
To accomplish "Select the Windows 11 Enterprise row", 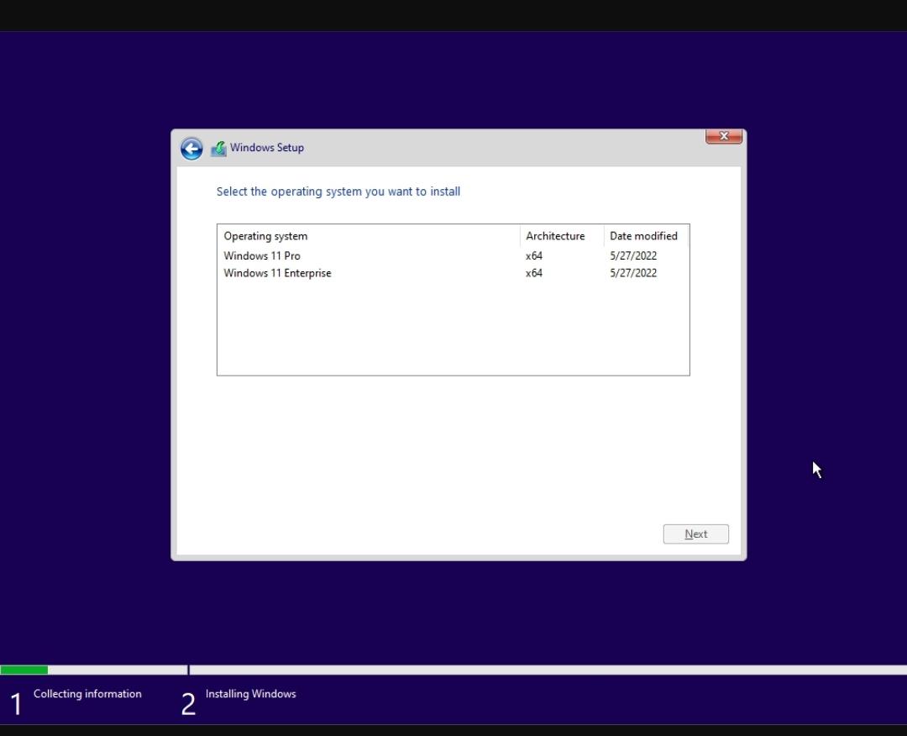I will coord(453,273).
